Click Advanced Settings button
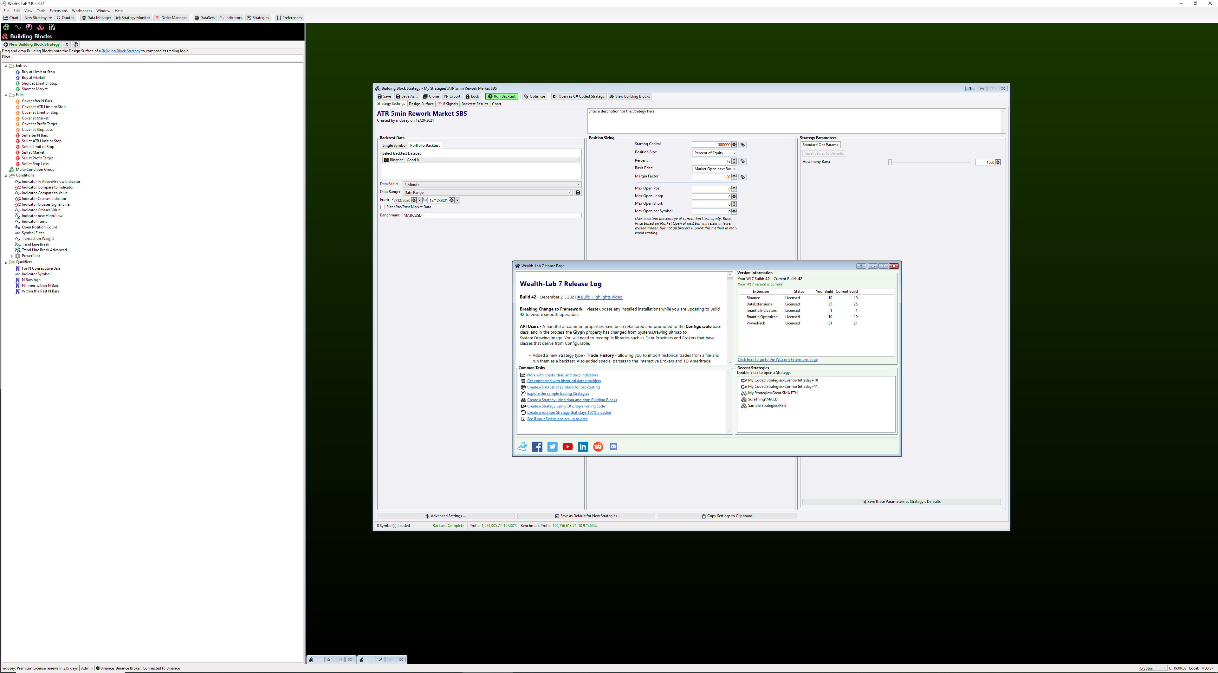1218x673 pixels. (445, 516)
